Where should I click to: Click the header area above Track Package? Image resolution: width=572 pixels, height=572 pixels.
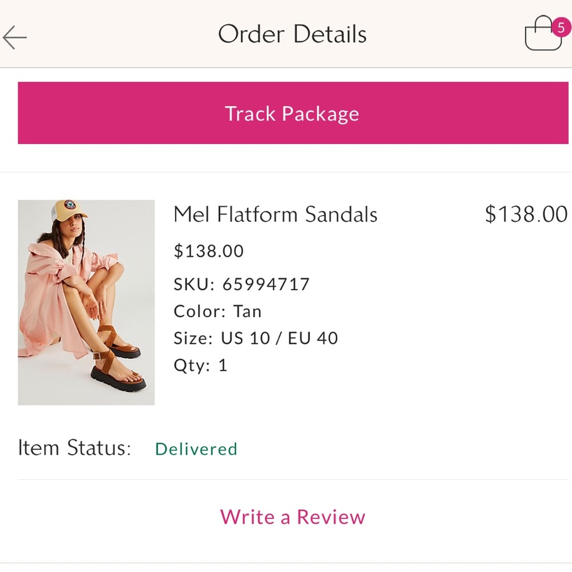click(293, 34)
